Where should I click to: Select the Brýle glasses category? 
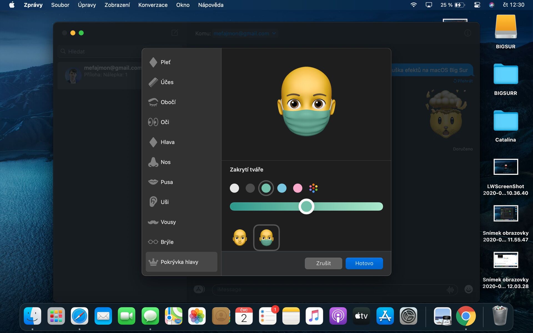coord(167,242)
